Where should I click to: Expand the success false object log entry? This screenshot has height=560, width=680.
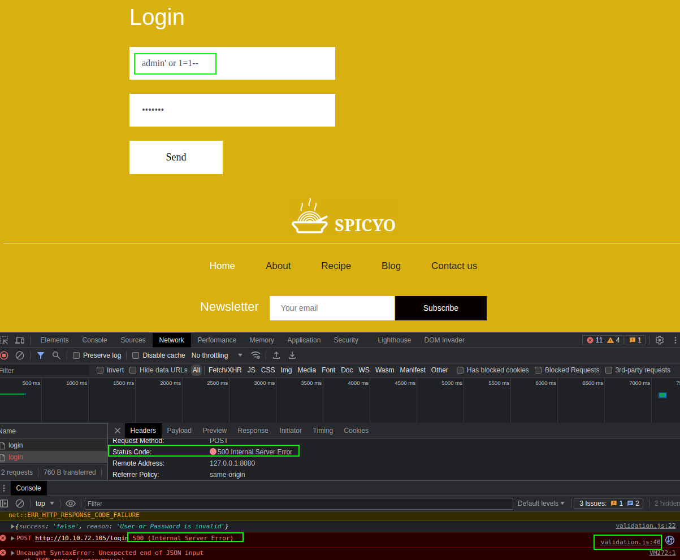click(x=13, y=527)
